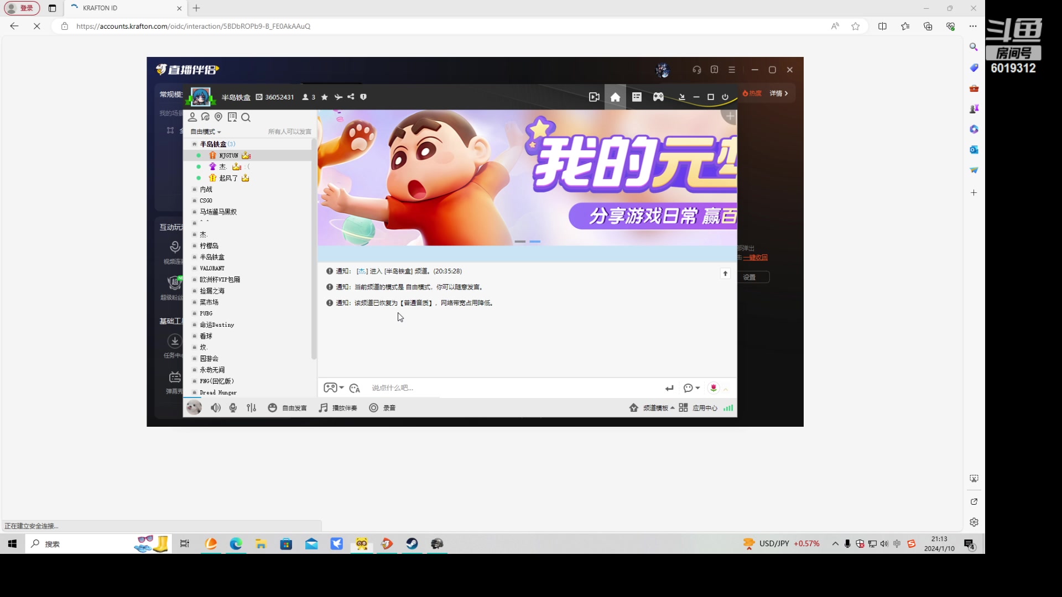Screen dimensions: 1062x597
Task: Expand the 自由模式 mode dropdown
Action: click(206, 132)
